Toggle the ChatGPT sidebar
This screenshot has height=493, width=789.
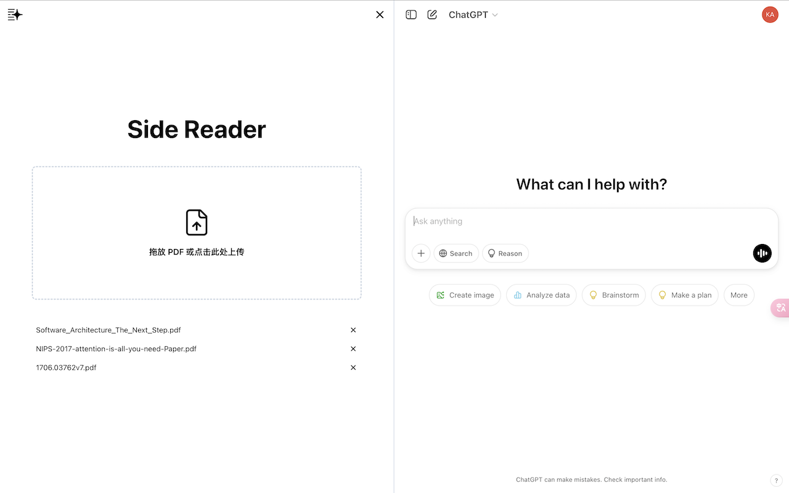click(x=411, y=15)
